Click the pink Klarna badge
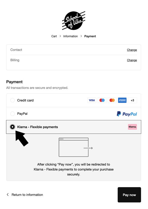The width and height of the screenshot is (148, 209). pos(132,127)
